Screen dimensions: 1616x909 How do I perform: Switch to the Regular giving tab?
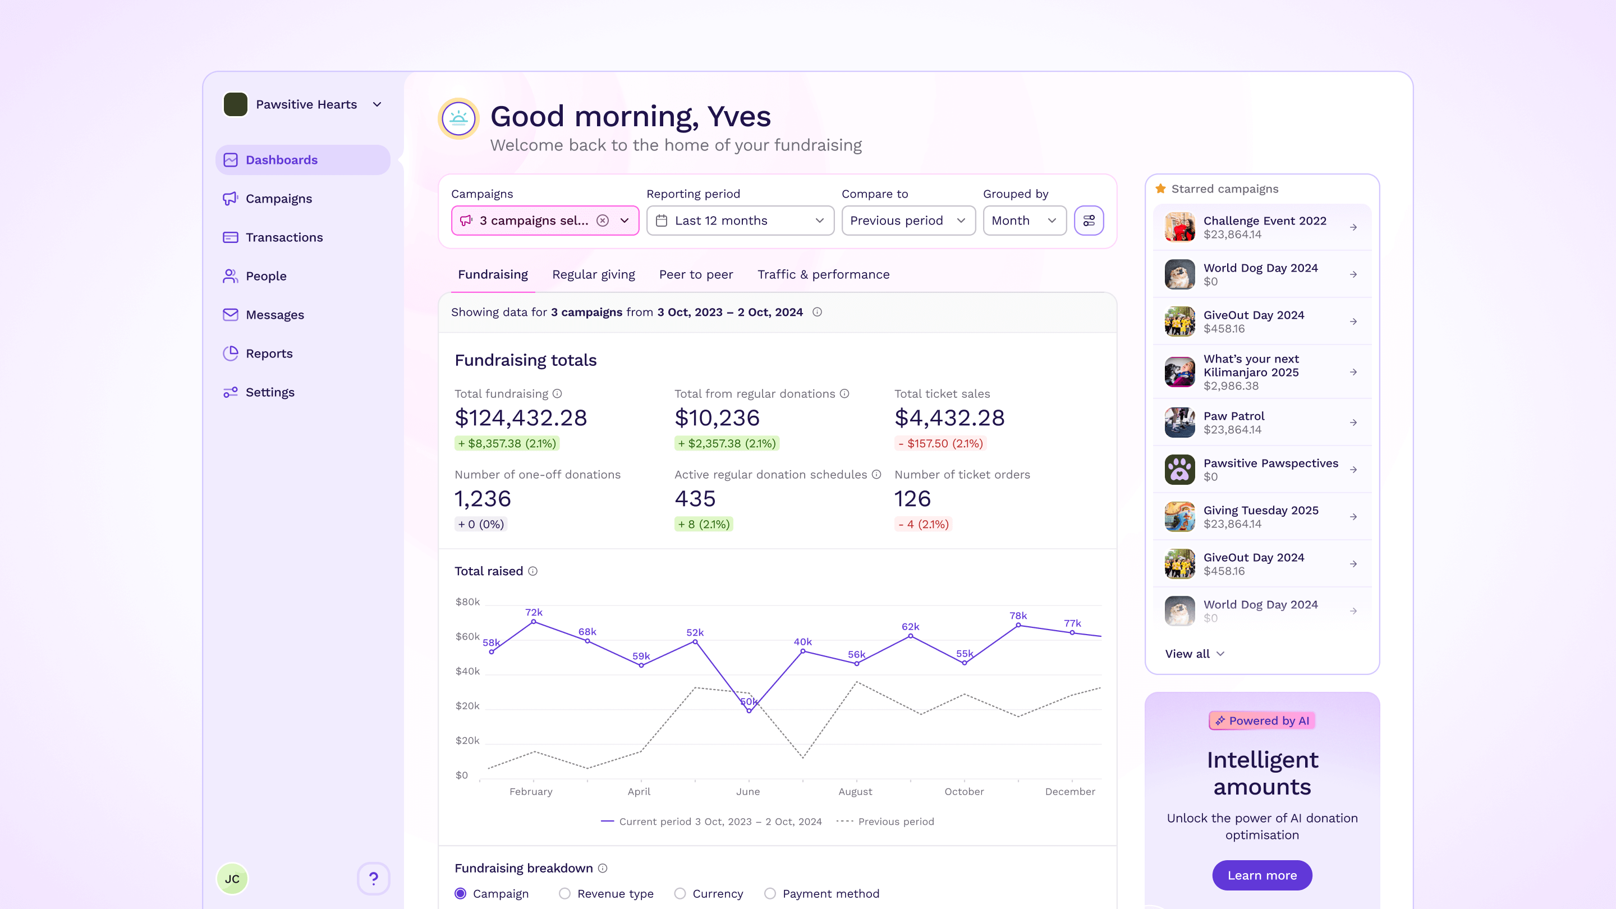click(x=594, y=275)
